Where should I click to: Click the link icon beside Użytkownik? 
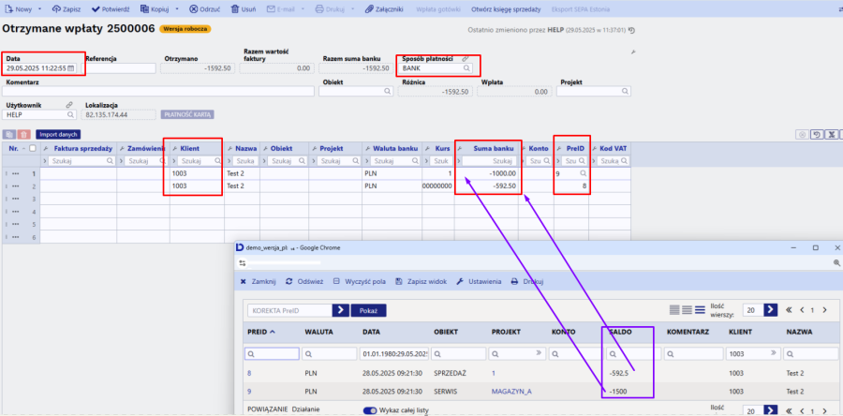pos(68,105)
